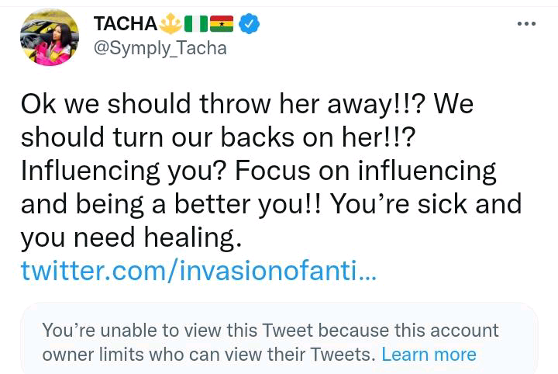Click the Ghana flag emoji
Viewport: 558px width, 374px height.
click(x=222, y=24)
